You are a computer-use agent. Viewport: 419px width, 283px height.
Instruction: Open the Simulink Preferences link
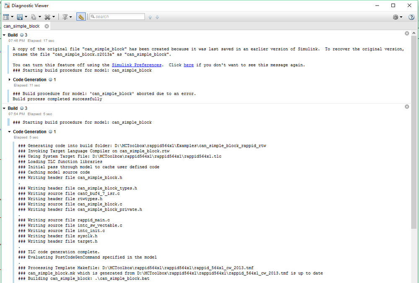(x=137, y=65)
